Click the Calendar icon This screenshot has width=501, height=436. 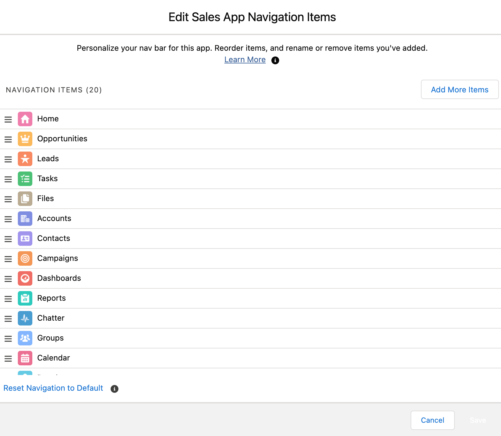[x=25, y=358]
